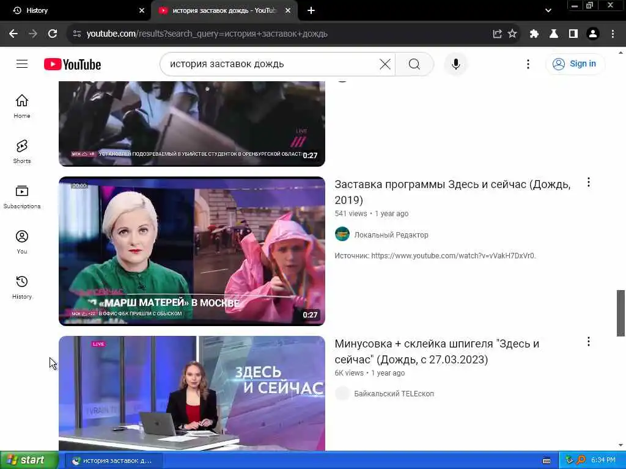626x469 pixels.
Task: Open a new browser tab with plus
Action: point(311,11)
